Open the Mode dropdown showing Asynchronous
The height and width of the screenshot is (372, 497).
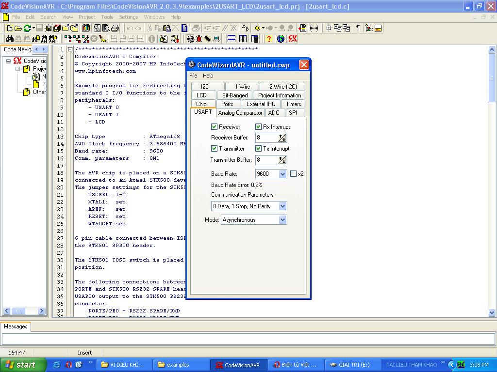click(x=282, y=220)
